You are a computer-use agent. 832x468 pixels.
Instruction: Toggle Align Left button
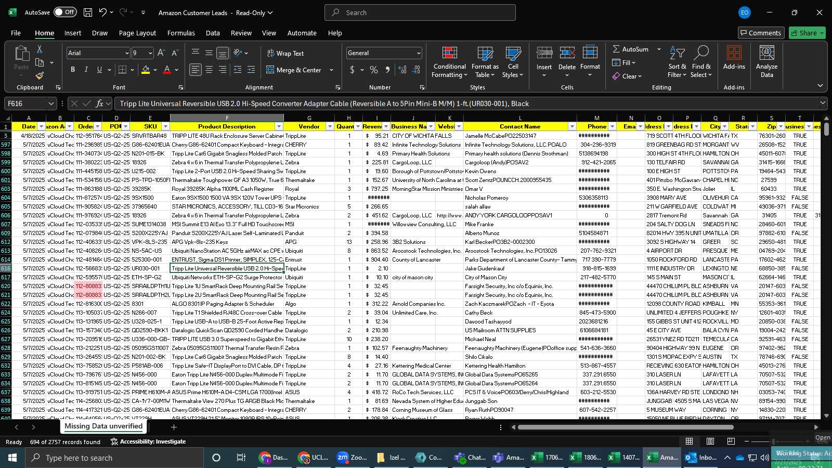pos(196,70)
